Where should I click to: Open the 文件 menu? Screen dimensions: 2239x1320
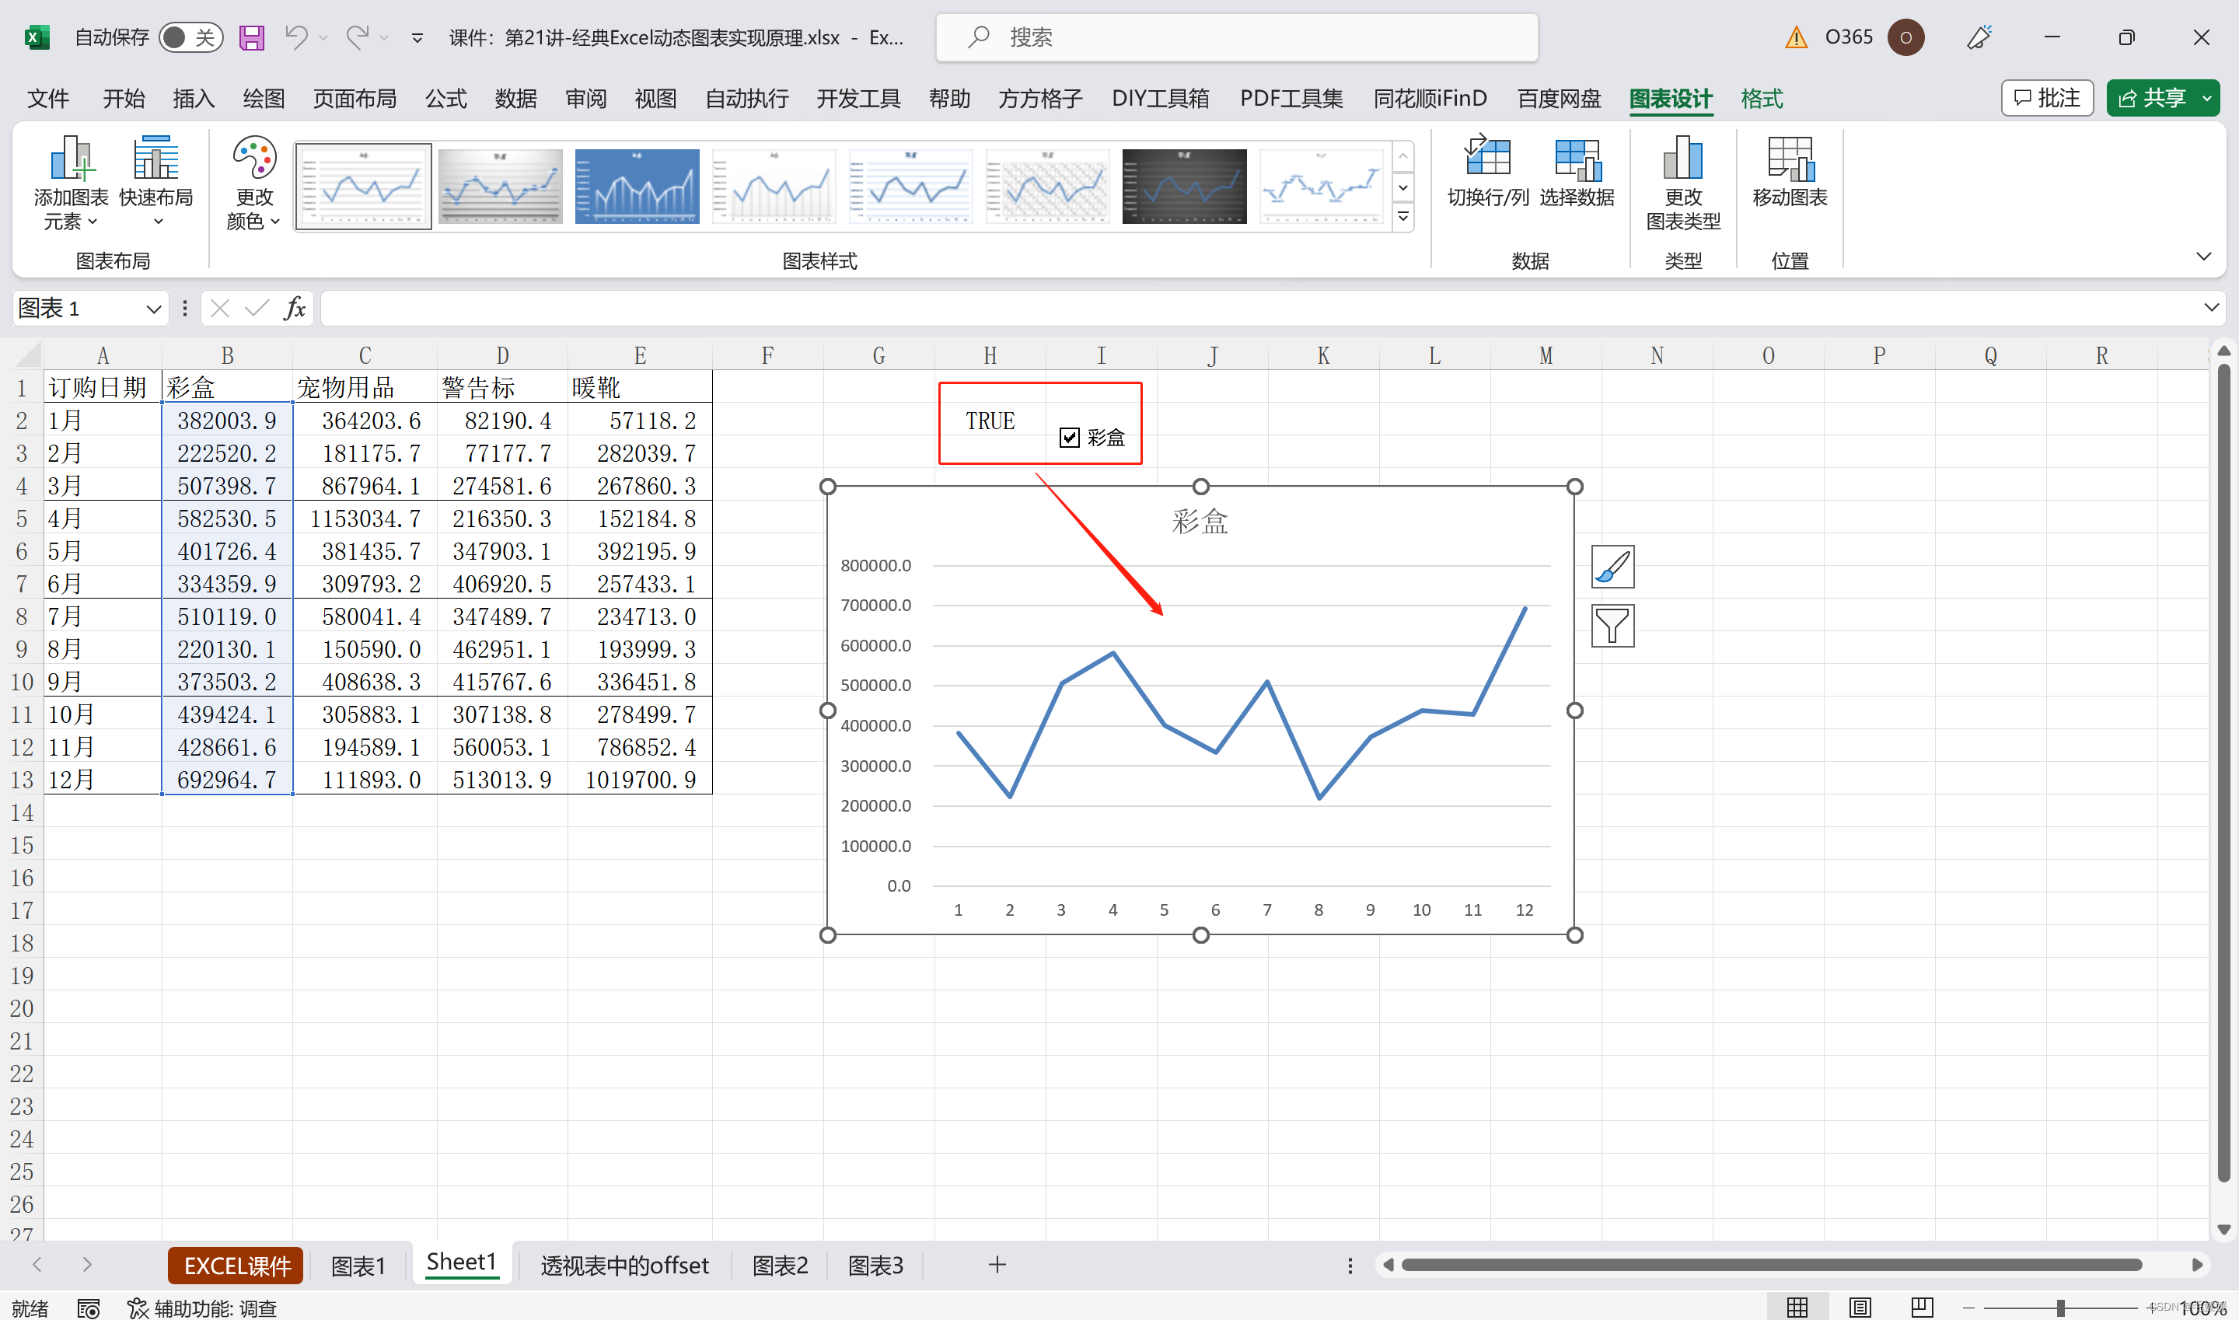pyautogui.click(x=48, y=99)
